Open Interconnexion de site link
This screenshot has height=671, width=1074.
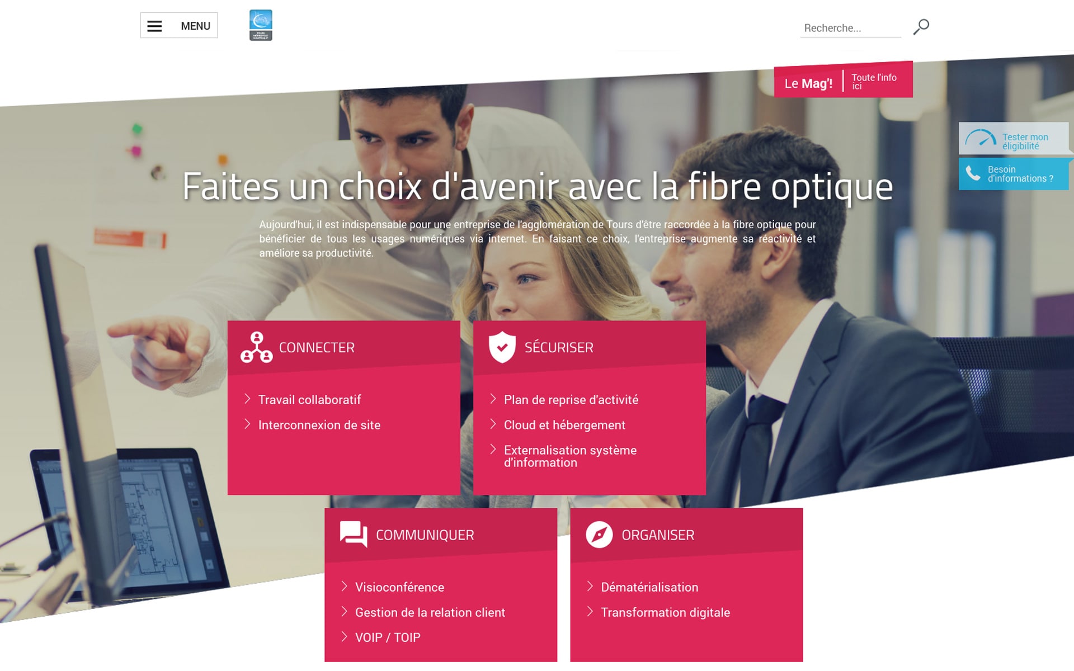pos(319,425)
